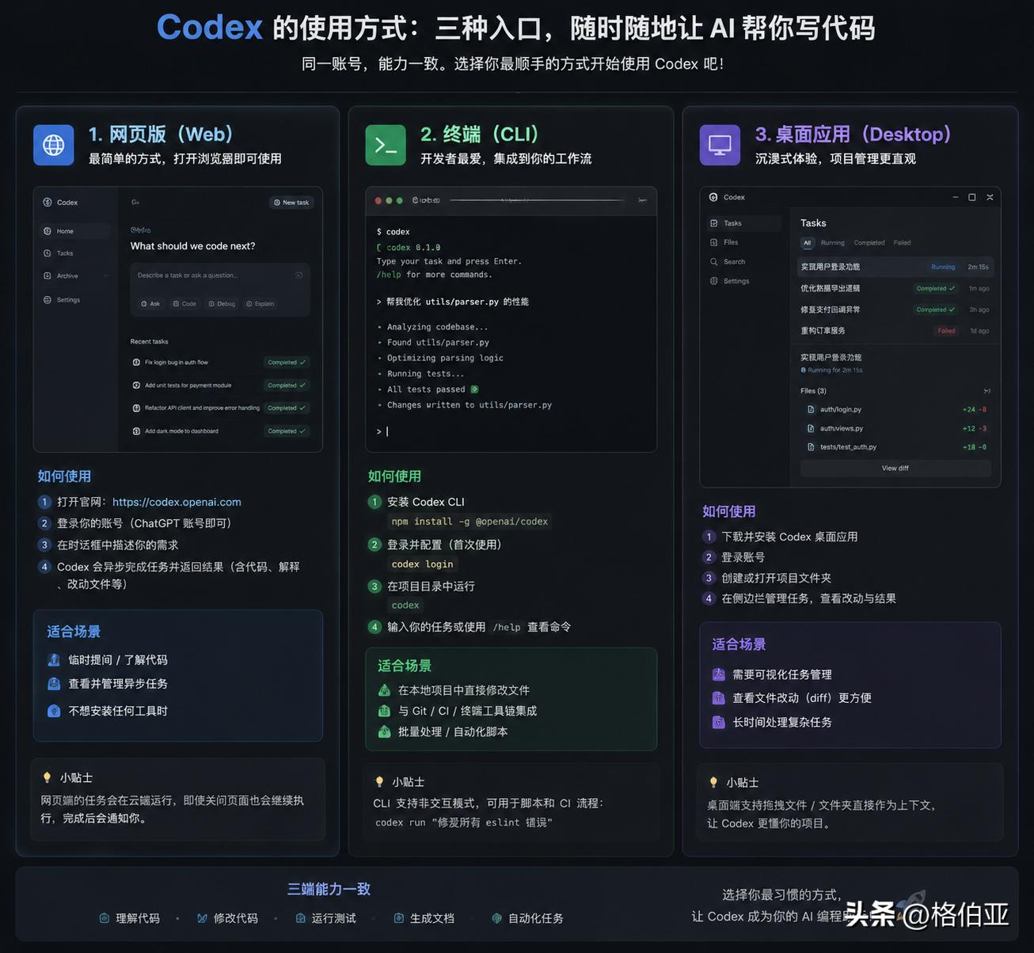
Task: Click the green check badge after "All tests passed"
Action: (x=474, y=389)
